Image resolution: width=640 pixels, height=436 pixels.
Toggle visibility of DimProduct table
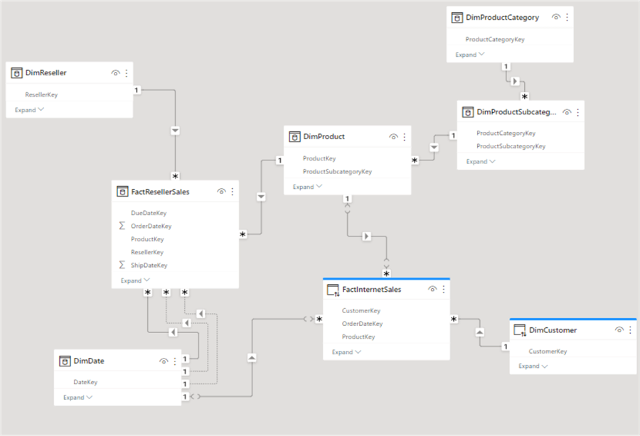(393, 137)
